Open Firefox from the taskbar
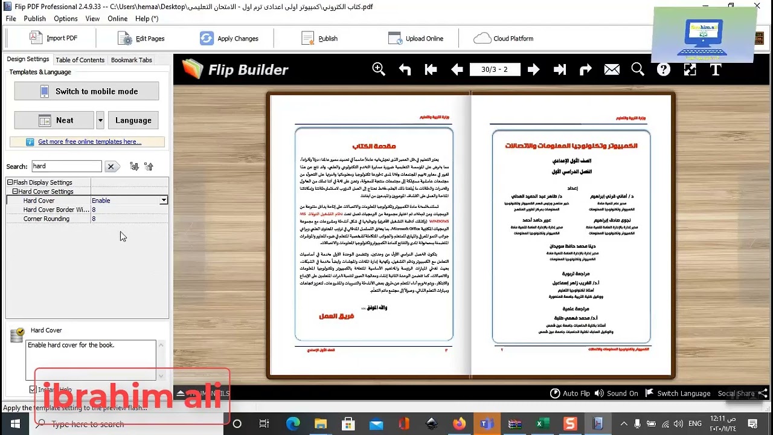This screenshot has height=435, width=773. tap(459, 424)
